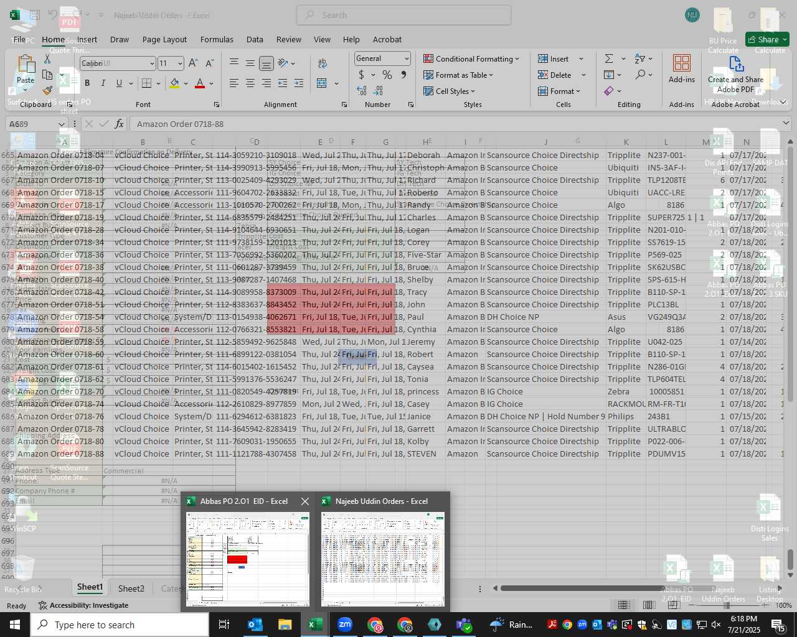Select the Najeeb Uddin Orders window thumbnail
Image resolution: width=797 pixels, height=637 pixels.
tap(383, 559)
